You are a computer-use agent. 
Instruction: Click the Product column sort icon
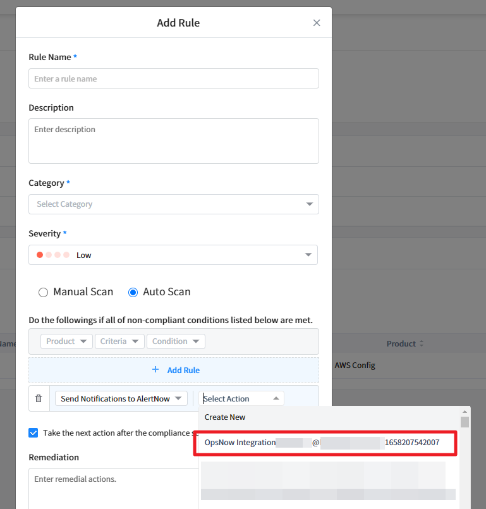(x=422, y=344)
